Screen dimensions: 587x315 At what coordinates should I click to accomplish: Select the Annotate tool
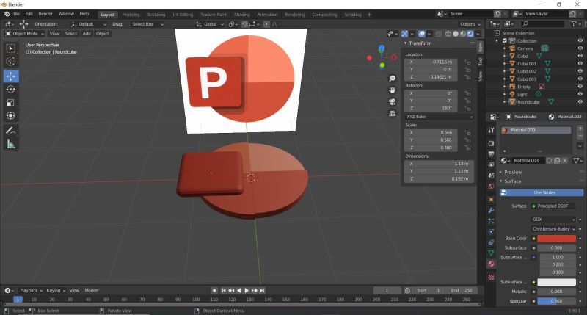click(11, 131)
